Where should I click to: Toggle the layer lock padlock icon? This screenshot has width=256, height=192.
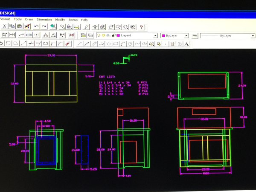[113, 36]
